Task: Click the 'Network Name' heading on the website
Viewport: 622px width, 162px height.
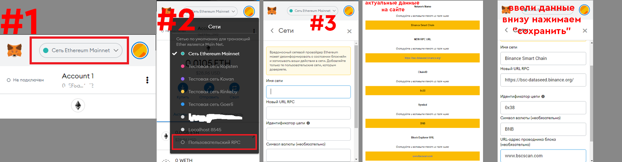Action: click(422, 6)
